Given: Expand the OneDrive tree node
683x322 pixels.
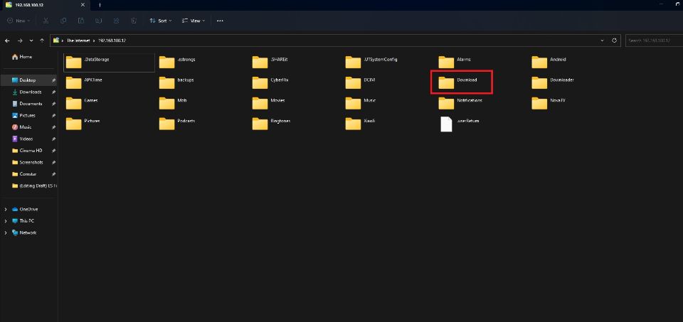Looking at the screenshot, I should 6,209.
